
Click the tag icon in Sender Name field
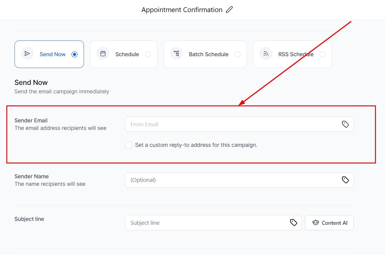tap(345, 180)
